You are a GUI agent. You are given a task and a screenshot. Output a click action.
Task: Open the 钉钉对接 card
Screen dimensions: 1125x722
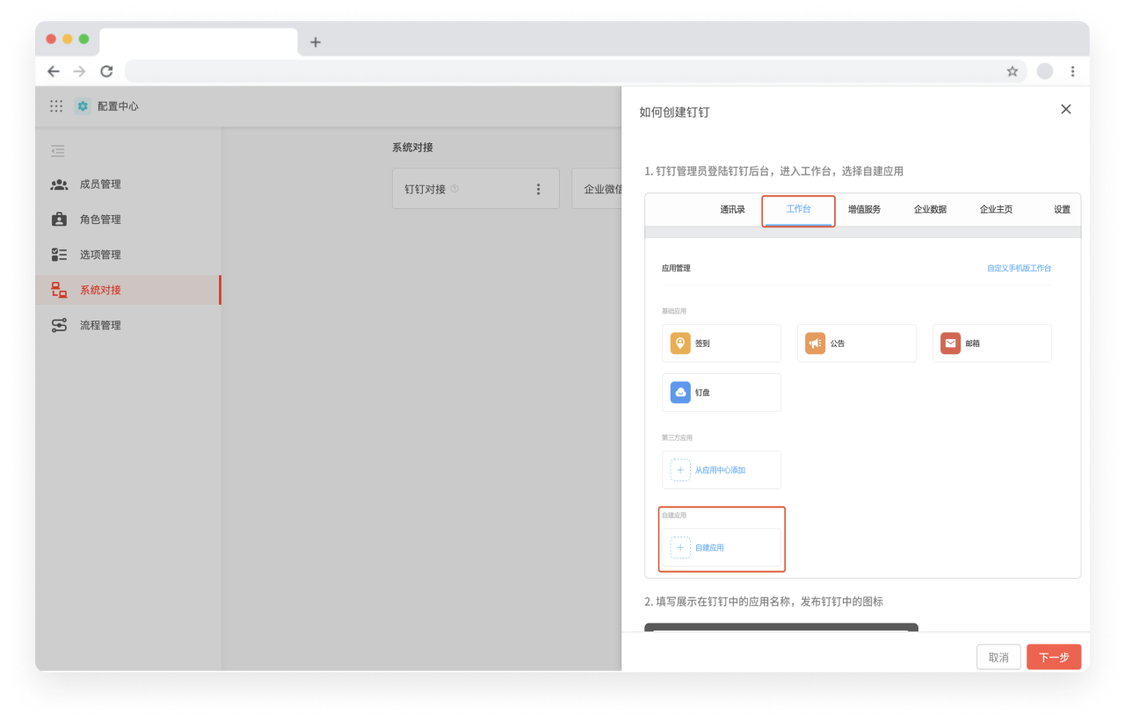pyautogui.click(x=475, y=189)
